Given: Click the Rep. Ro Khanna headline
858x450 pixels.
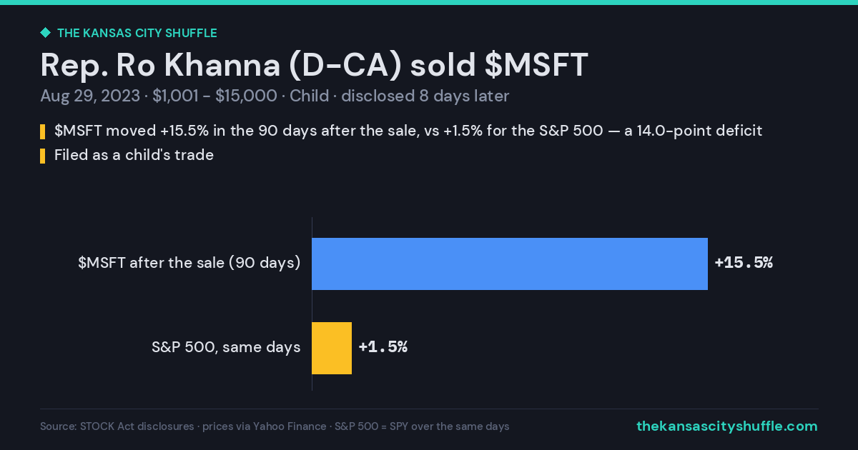Looking at the screenshot, I should click(314, 65).
